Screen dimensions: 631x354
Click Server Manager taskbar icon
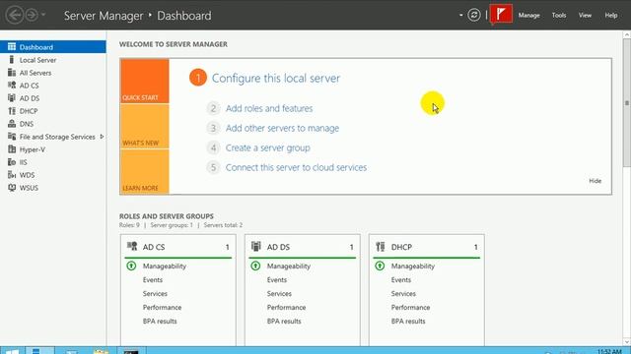point(39,351)
